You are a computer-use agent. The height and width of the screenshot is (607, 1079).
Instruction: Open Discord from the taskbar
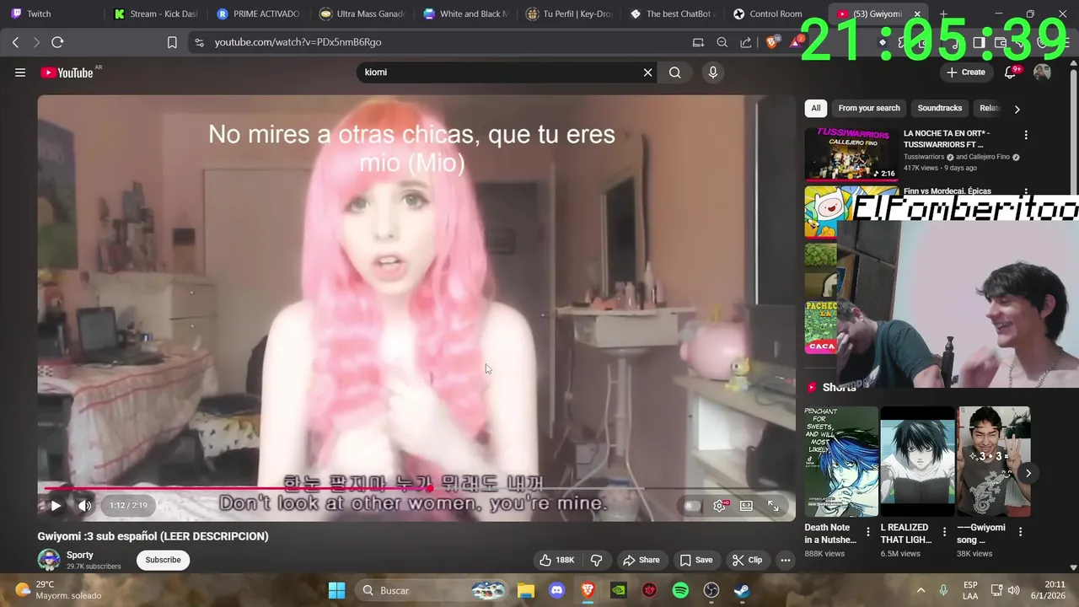[557, 590]
